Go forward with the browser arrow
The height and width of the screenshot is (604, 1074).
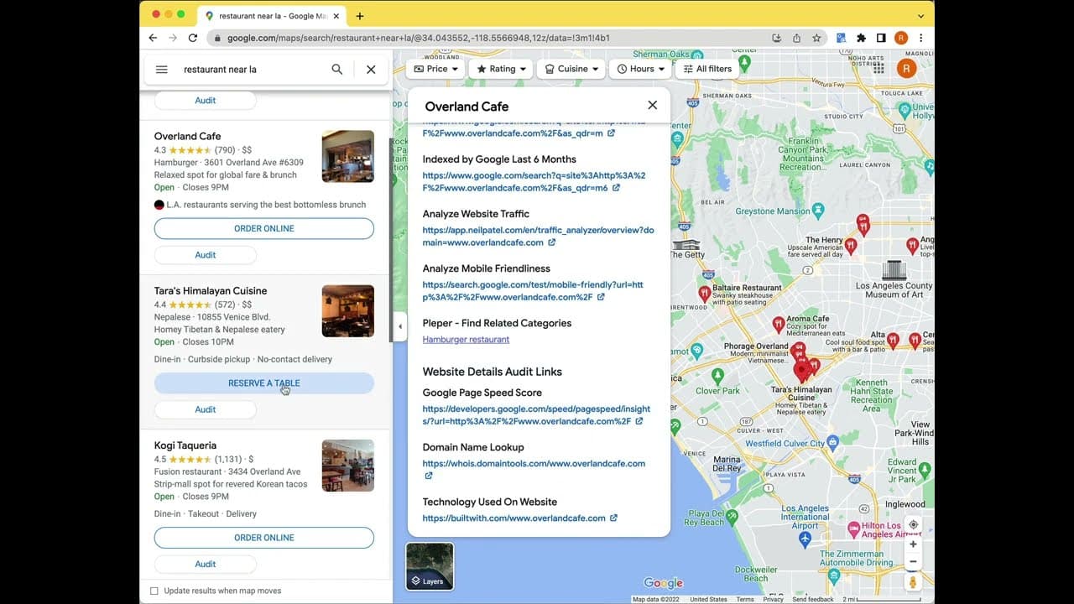click(x=173, y=38)
